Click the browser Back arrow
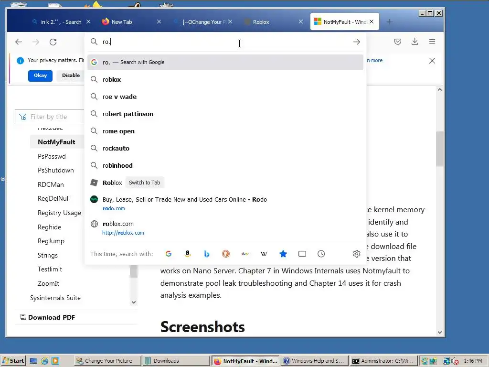489x367 pixels. (19, 42)
